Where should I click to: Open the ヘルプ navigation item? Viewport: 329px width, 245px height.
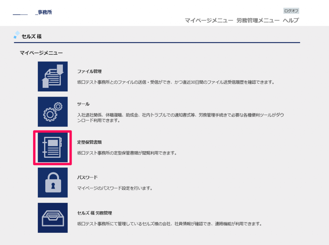tap(290, 20)
